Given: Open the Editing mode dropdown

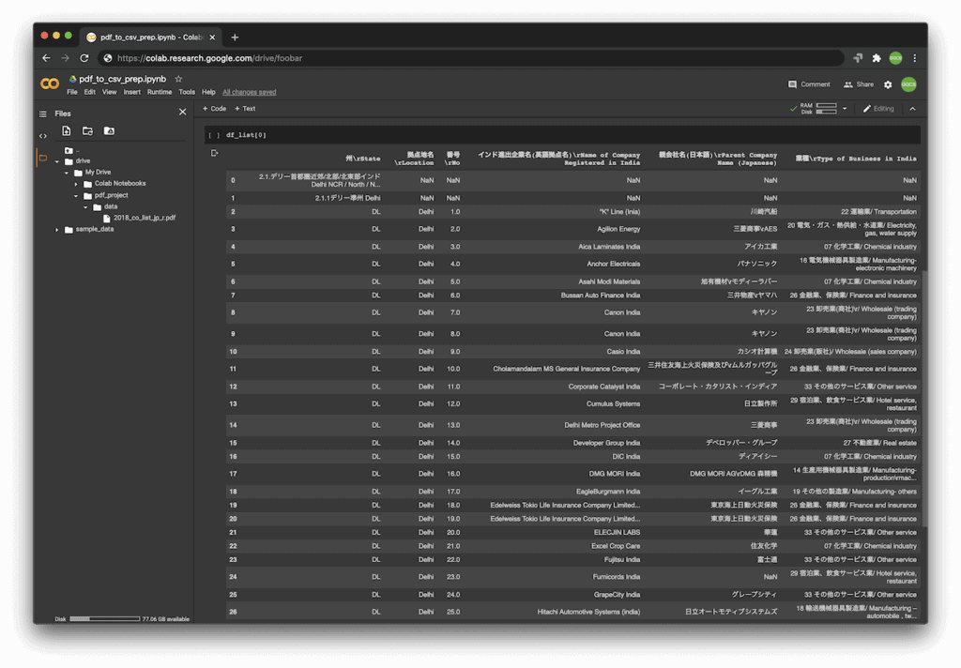Looking at the screenshot, I should tap(878, 109).
